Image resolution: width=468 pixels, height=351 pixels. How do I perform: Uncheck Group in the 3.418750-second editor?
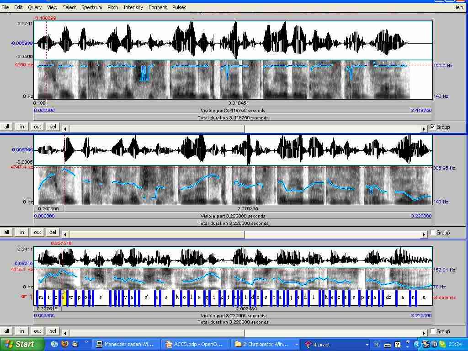[432, 127]
